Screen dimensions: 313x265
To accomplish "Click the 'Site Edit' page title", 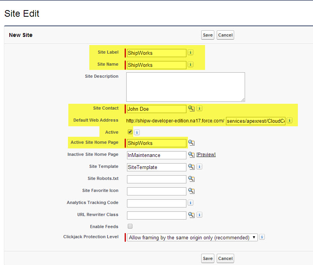I will [x=22, y=14].
